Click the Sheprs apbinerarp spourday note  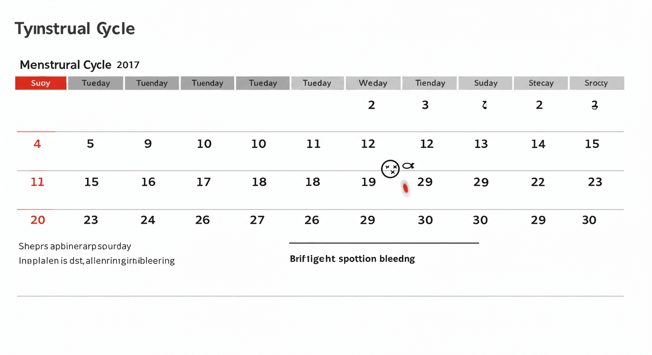[75, 246]
